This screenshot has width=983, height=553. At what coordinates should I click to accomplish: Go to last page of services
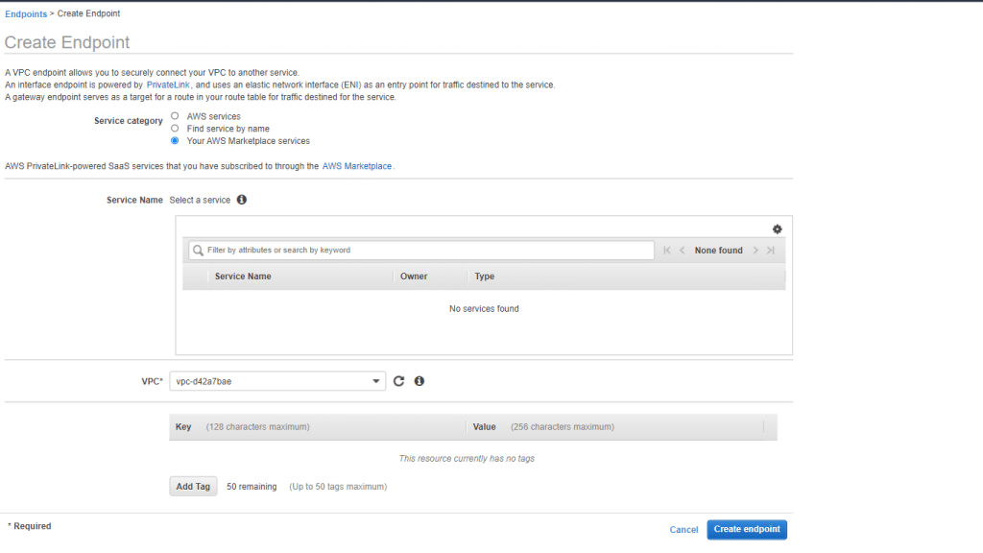click(771, 251)
